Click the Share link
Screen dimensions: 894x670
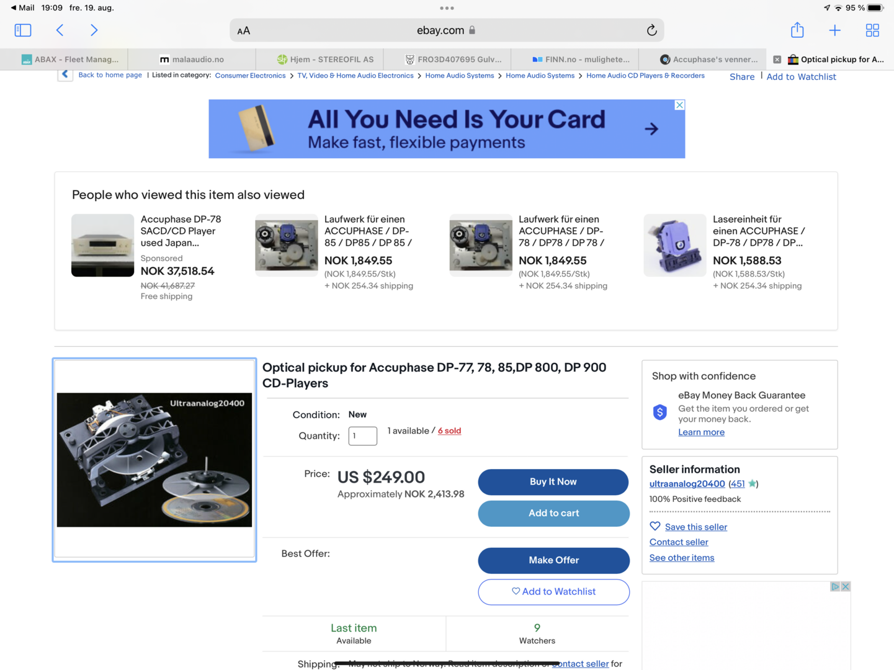pyautogui.click(x=742, y=77)
